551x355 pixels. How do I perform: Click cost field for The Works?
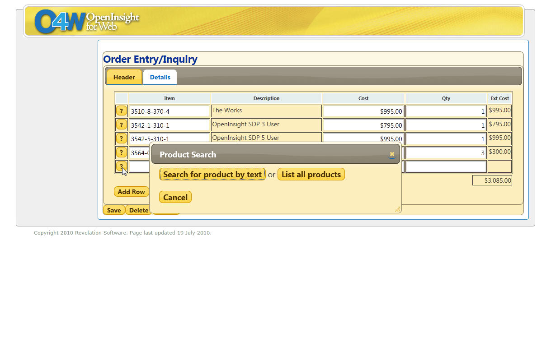pyautogui.click(x=363, y=111)
